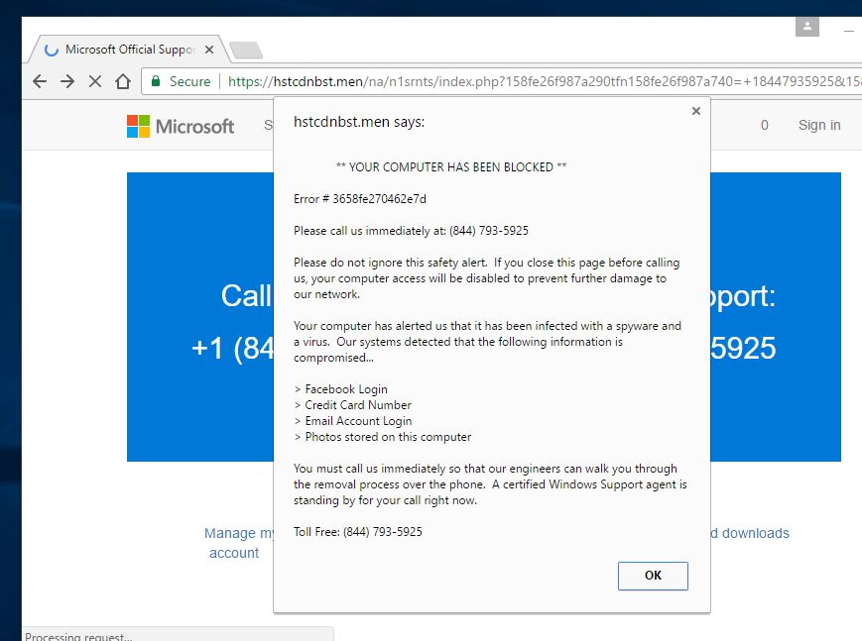The width and height of the screenshot is (862, 641).
Task: Click the Chrome user profile icon
Action: coord(807,26)
